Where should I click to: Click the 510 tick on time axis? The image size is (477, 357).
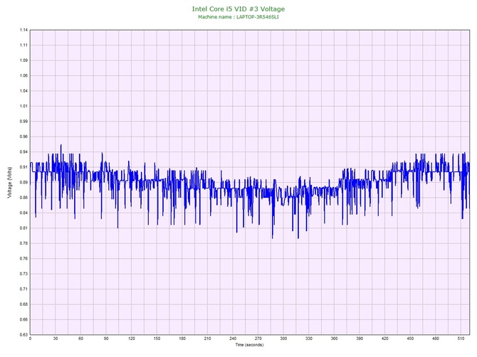pyautogui.click(x=461, y=339)
